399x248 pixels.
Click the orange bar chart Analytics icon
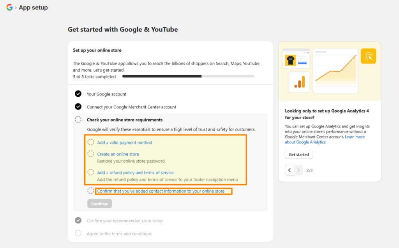click(299, 82)
